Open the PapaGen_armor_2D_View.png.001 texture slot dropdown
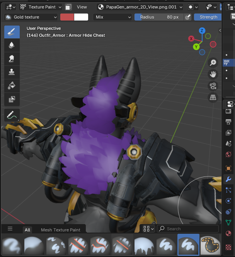Image resolution: width=235 pixels, height=257 pixels. coord(140,7)
